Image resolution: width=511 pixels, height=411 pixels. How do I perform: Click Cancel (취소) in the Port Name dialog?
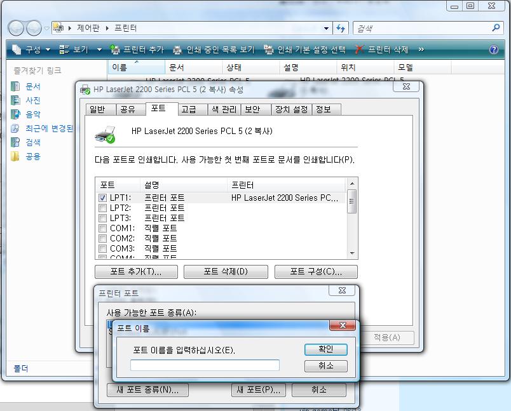(x=326, y=366)
